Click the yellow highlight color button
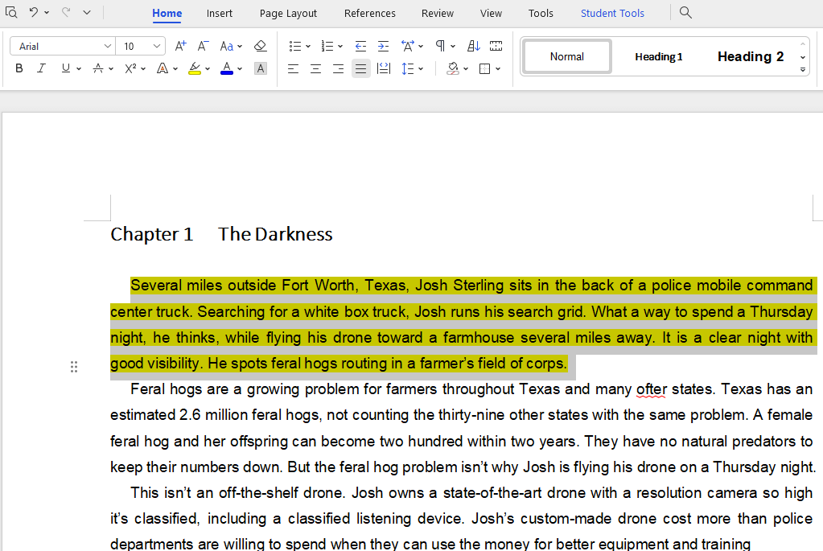 pos(194,69)
